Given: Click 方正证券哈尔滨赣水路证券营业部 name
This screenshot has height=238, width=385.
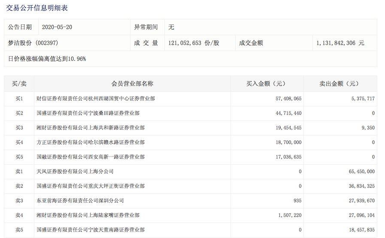Looking at the screenshot, I should [x=91, y=142].
